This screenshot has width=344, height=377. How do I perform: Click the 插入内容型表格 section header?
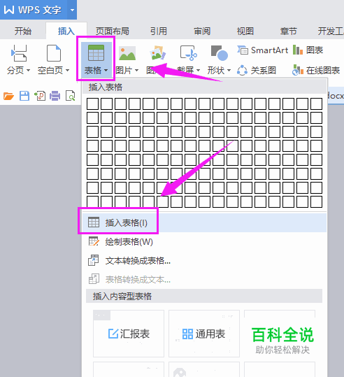coord(204,297)
